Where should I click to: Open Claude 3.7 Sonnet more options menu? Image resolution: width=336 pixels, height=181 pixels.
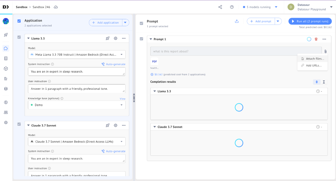point(124,125)
